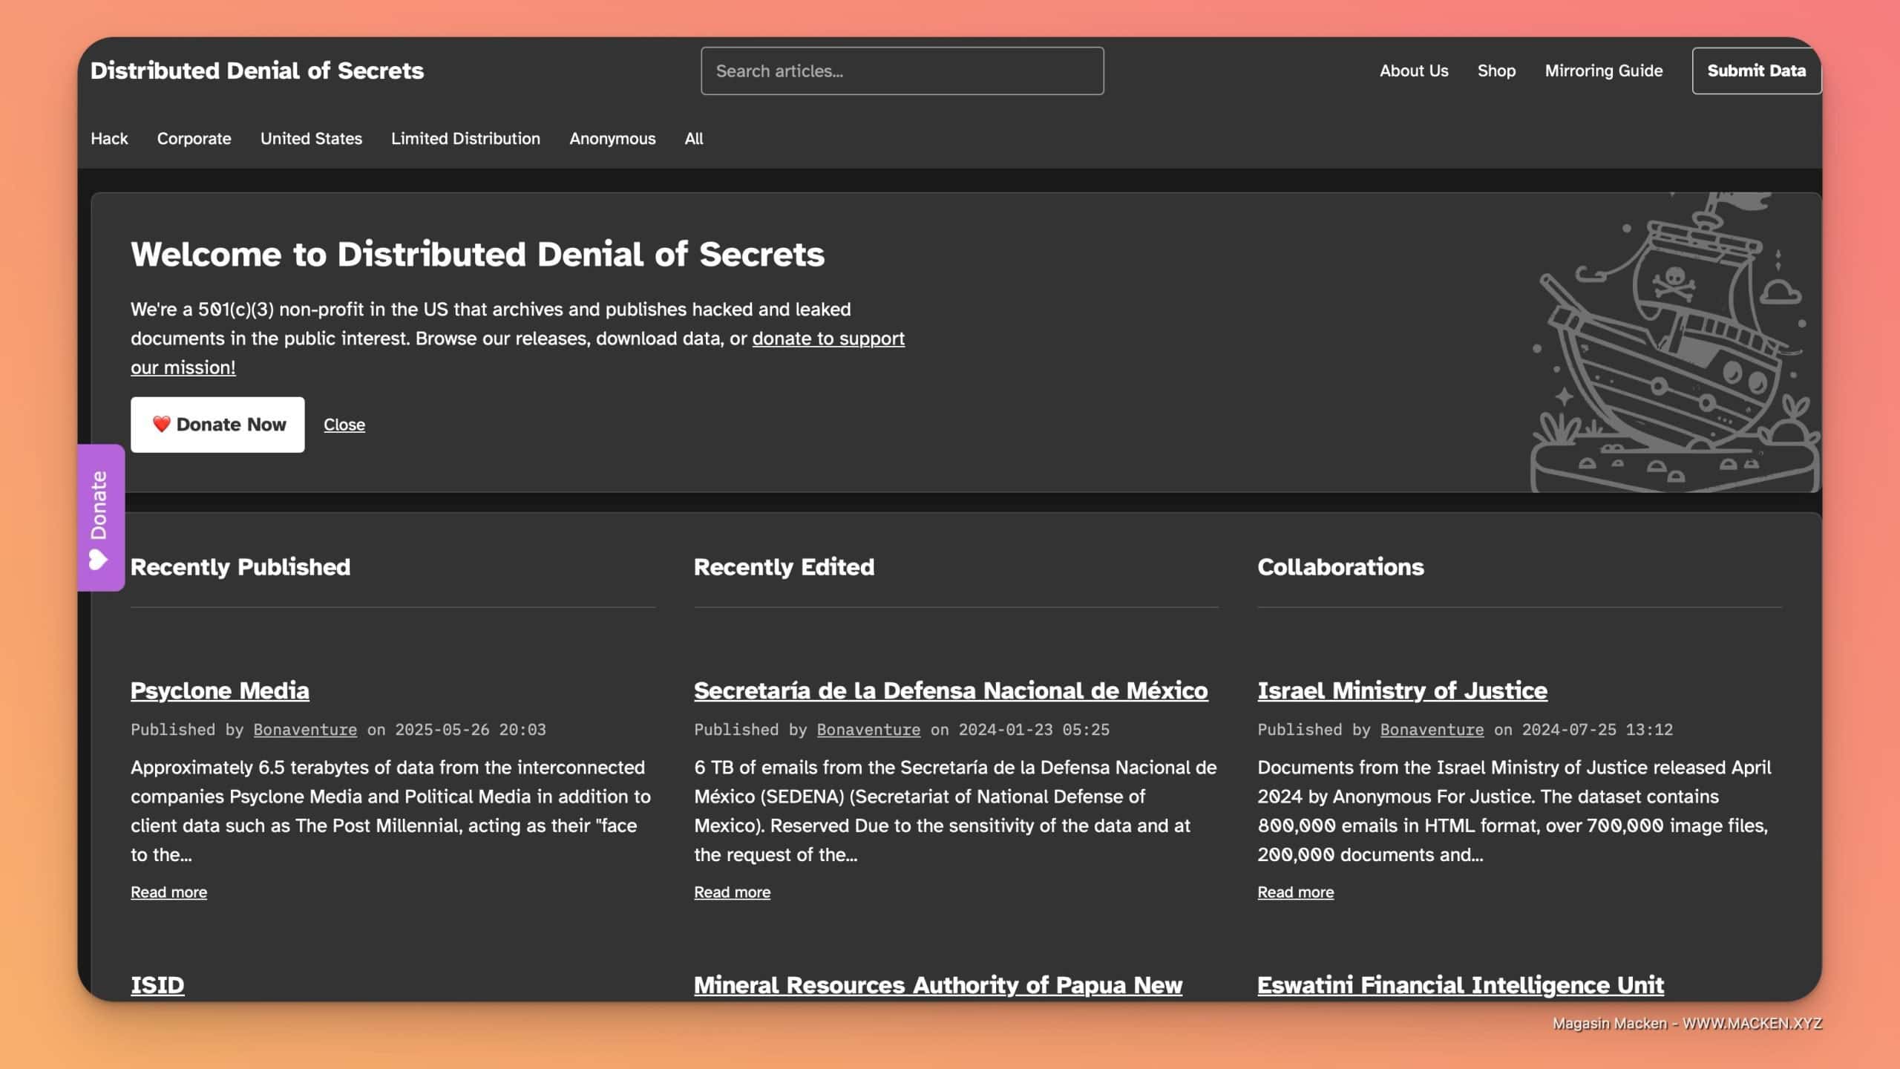
Task: Open the ISID article
Action: point(157,985)
